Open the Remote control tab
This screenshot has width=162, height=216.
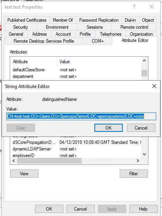(x=134, y=27)
